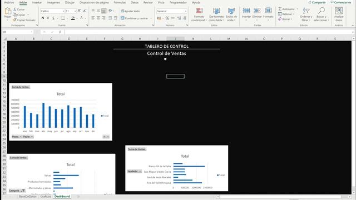Open Formato condicional
The image size is (356, 200).
(199, 14)
